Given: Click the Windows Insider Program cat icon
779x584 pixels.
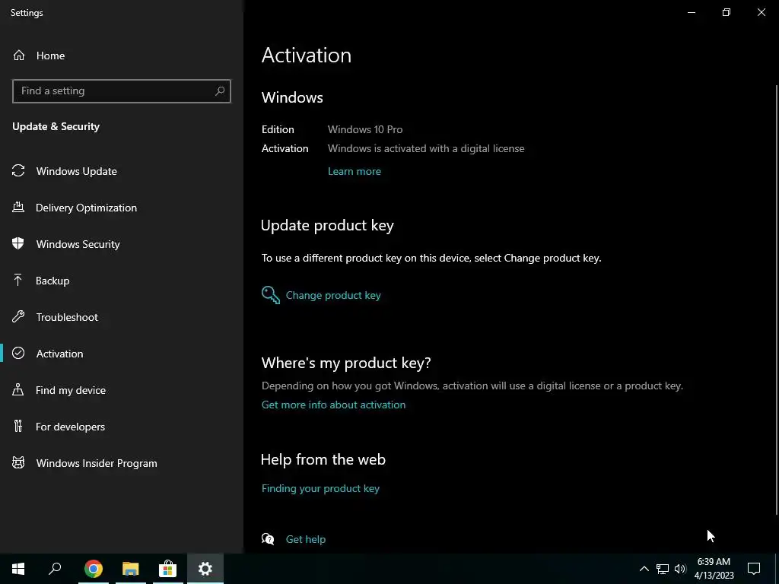Looking at the screenshot, I should point(18,463).
